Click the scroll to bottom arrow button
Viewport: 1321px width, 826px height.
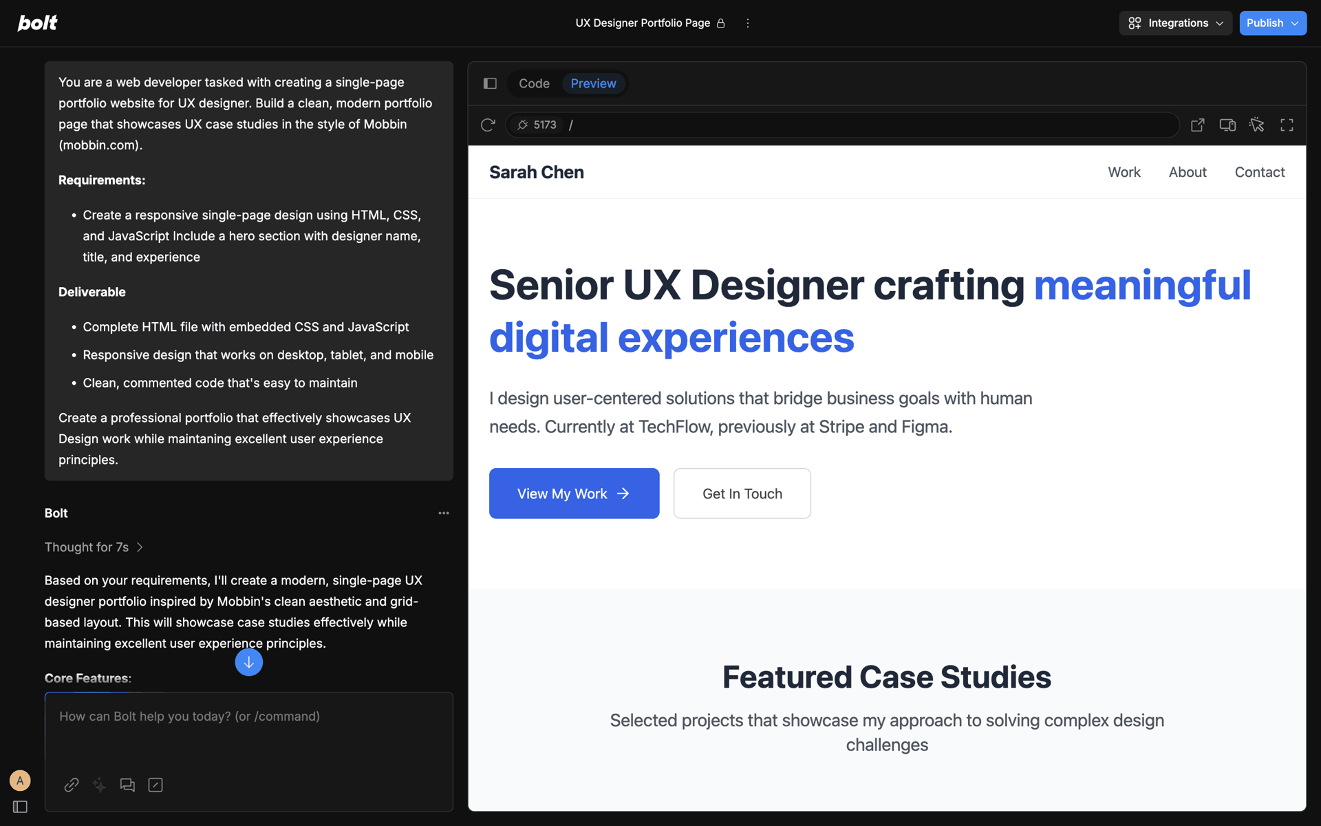249,662
